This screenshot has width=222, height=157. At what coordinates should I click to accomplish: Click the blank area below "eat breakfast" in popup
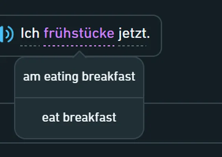tap(79, 131)
